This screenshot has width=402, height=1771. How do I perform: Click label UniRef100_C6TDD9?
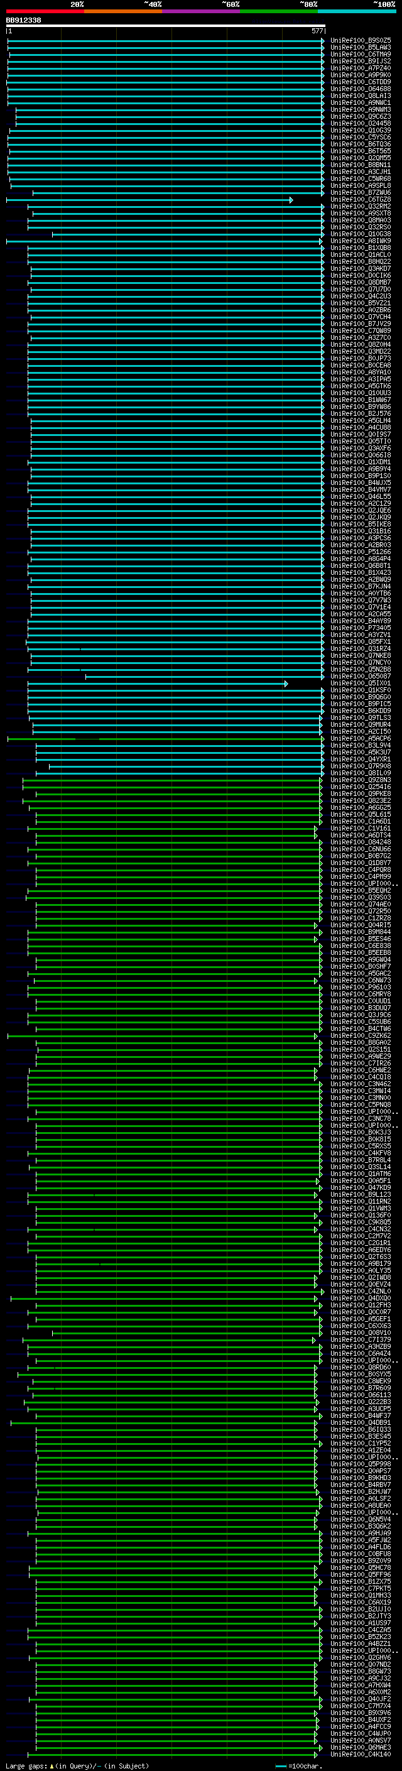[360, 82]
